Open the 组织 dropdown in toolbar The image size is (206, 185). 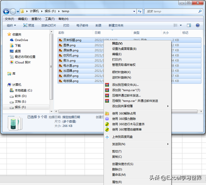coord(11,25)
